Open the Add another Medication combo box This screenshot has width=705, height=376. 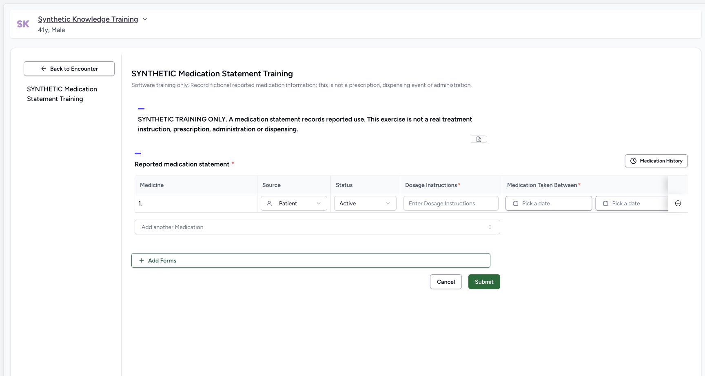tap(317, 227)
